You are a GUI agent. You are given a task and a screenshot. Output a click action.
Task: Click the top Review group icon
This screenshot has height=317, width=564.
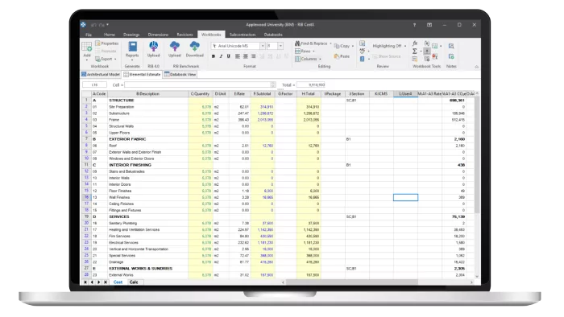tap(363, 43)
